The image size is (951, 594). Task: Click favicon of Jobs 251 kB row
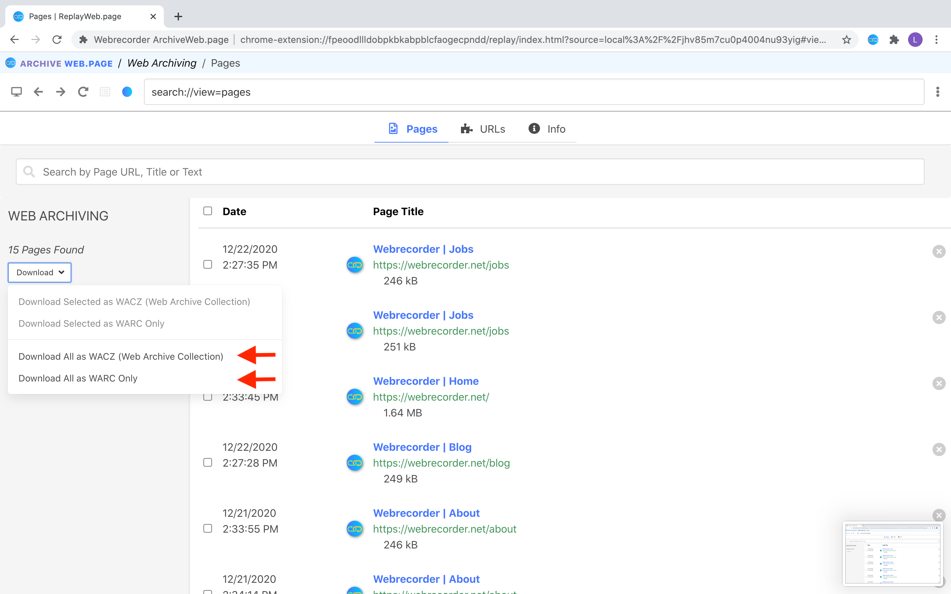point(354,331)
